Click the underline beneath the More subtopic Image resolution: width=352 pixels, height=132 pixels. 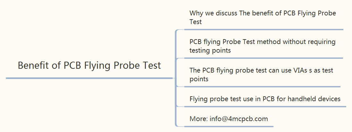pos(229,127)
